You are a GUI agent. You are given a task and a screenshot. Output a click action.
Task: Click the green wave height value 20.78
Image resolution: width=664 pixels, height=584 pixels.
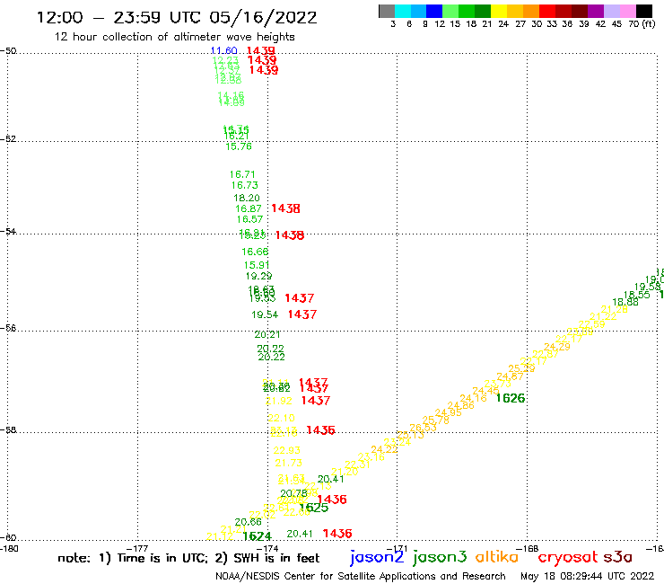294,493
